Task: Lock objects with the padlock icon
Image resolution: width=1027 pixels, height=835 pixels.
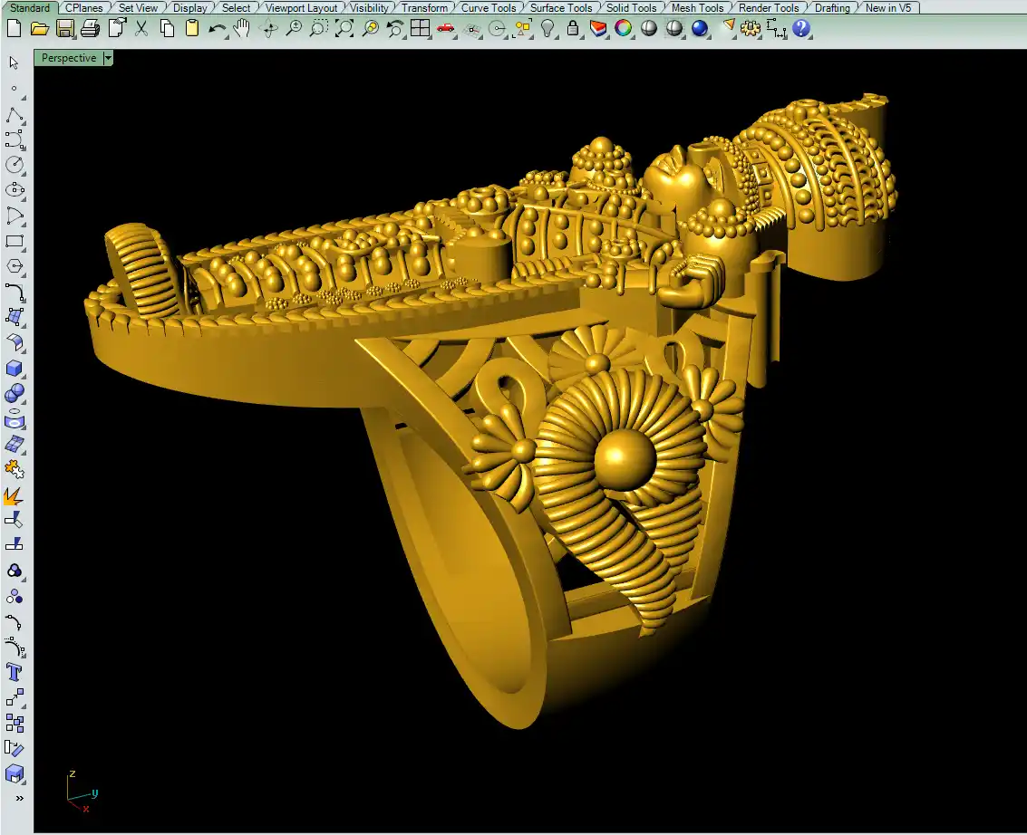Action: [573, 29]
